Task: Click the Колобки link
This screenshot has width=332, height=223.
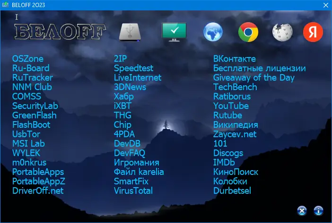Action: pyautogui.click(x=230, y=182)
